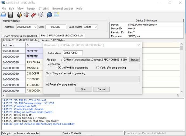Click the programming progress bar
Viewport: 186px width, 136px height.
[x=93, y=79]
